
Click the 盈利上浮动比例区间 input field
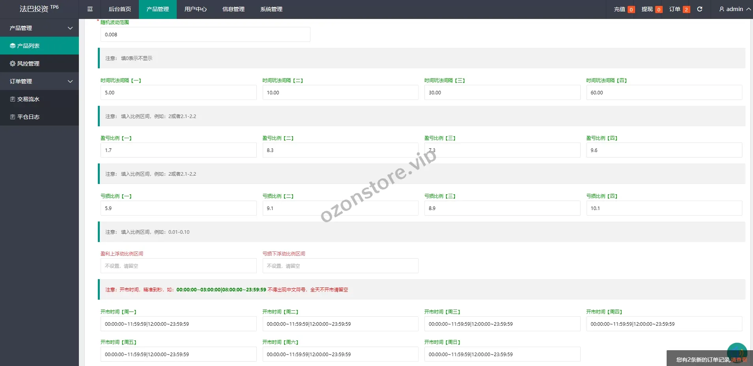(x=178, y=266)
